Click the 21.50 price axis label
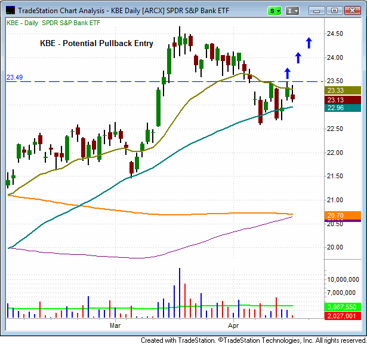The width and height of the screenshot is (367, 344). tap(335, 176)
